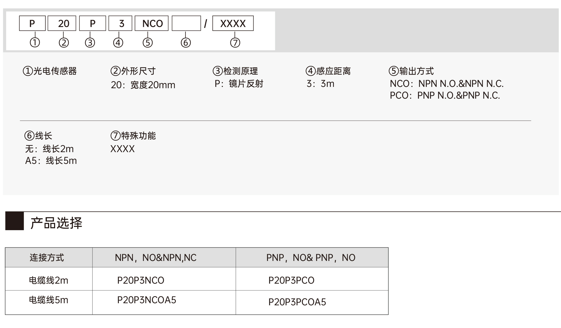This screenshot has width=561, height=328.
Task: Click the circled number ⑥ marker
Action: (x=186, y=43)
